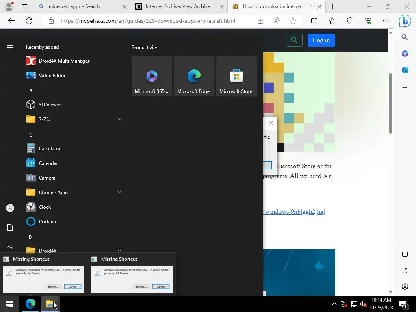Open Collections button
This screenshot has height=312, width=416.
350,21
